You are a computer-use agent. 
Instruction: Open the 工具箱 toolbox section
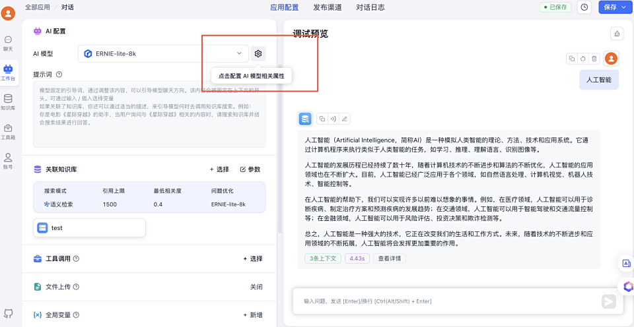coord(8,132)
